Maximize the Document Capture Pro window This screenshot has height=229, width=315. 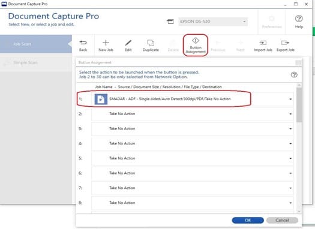[296, 4]
